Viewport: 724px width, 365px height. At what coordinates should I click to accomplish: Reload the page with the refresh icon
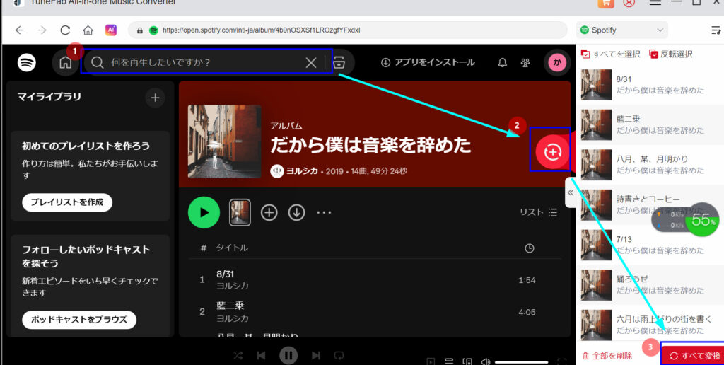click(65, 30)
